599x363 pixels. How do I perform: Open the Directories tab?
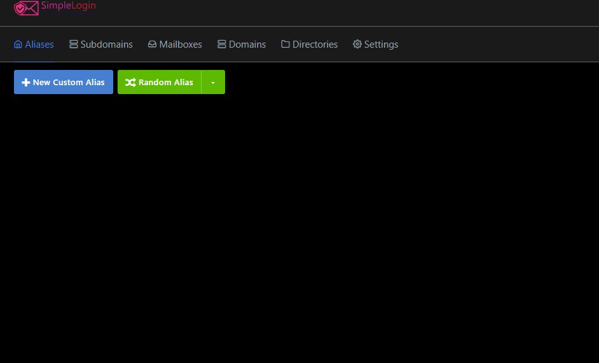pos(310,45)
